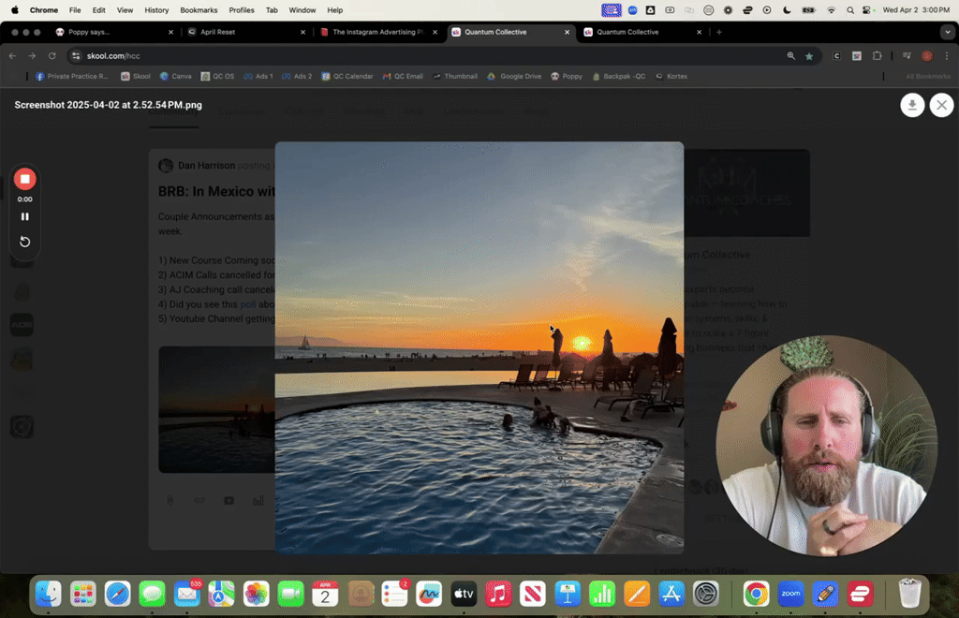
Task: Reload the skool.com page
Action: click(x=52, y=55)
